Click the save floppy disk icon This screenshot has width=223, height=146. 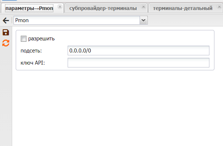[6, 33]
